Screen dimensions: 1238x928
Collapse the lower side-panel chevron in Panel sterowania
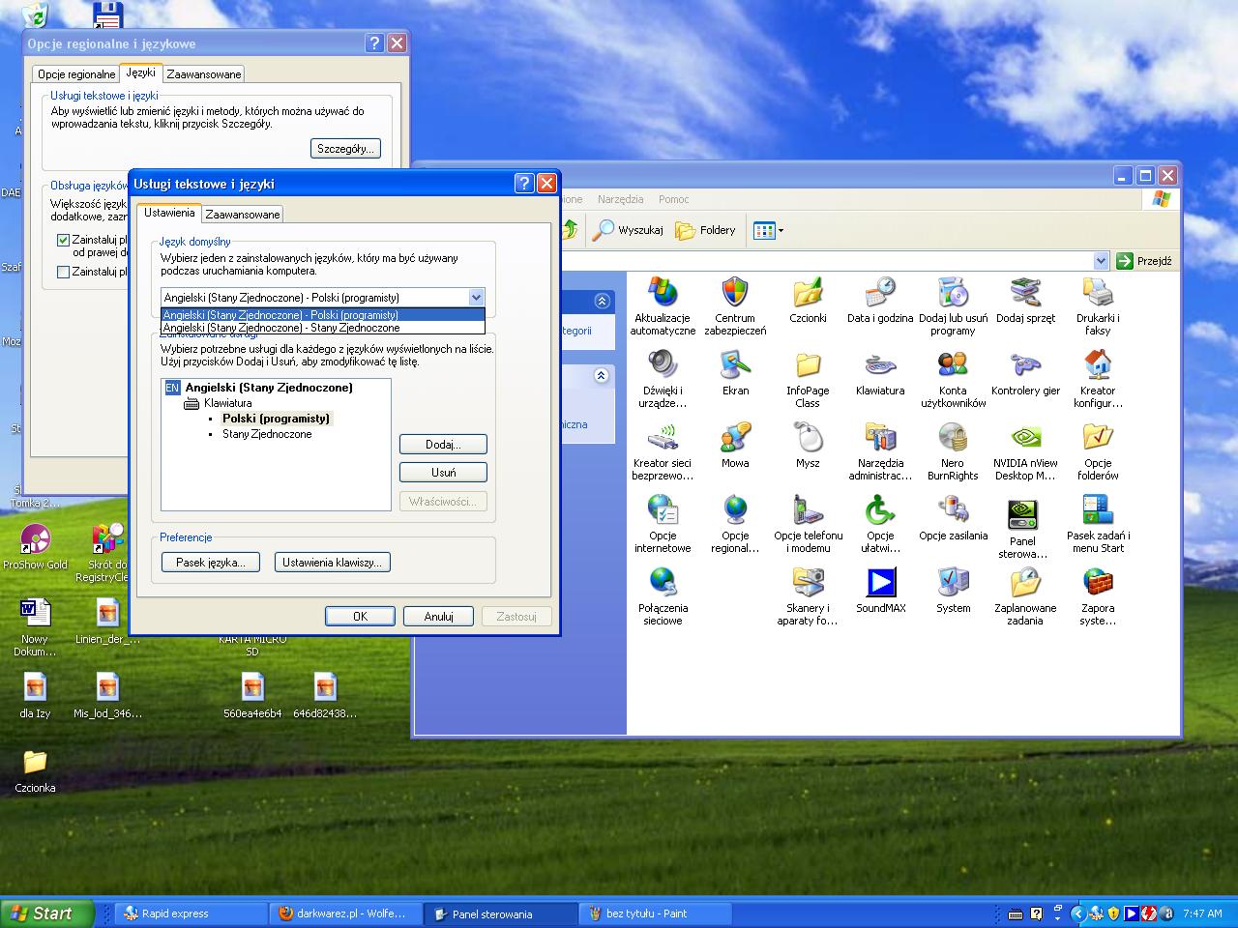pyautogui.click(x=602, y=375)
